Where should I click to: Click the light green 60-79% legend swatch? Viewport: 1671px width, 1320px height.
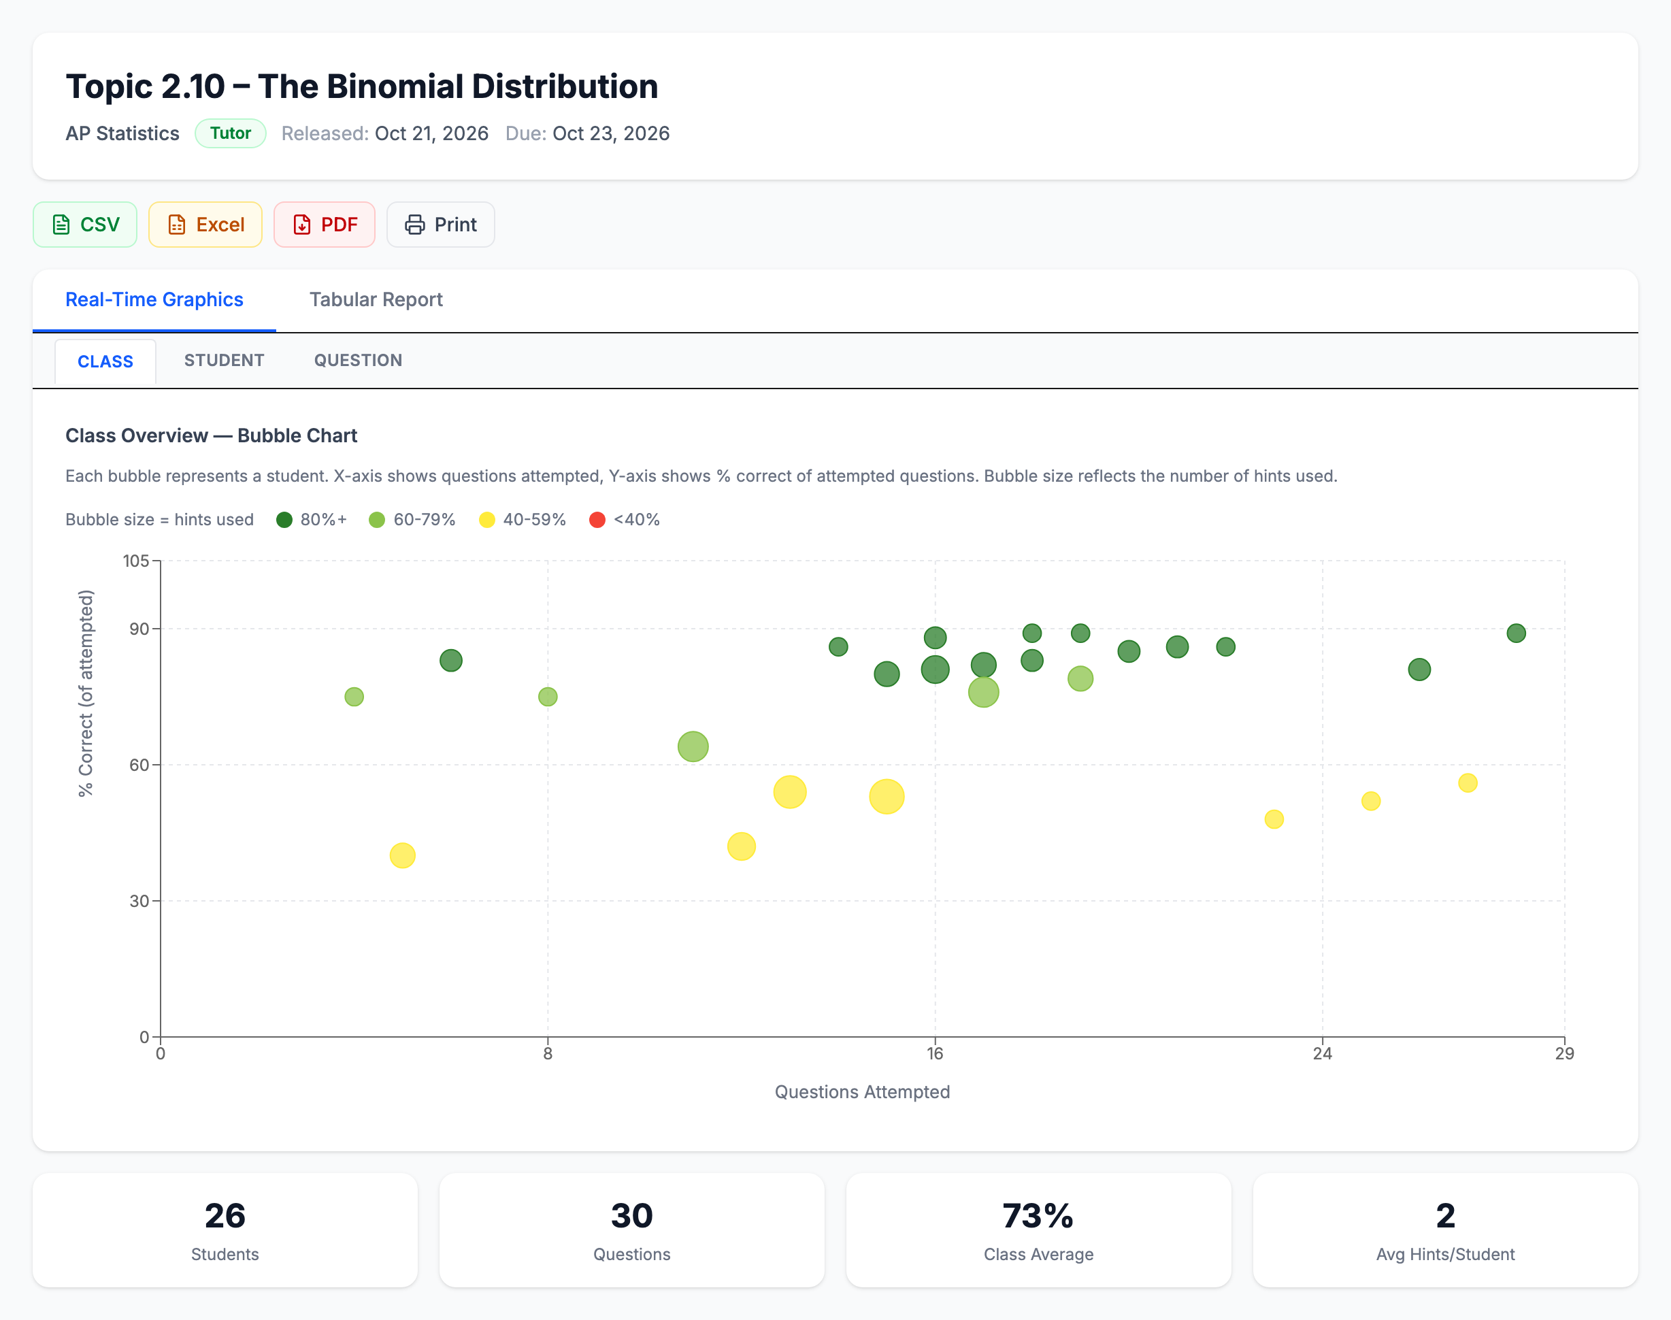coord(377,520)
